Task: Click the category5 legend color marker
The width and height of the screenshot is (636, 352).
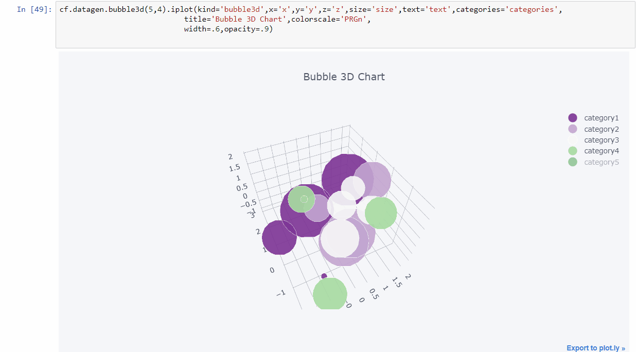Action: coord(573,162)
